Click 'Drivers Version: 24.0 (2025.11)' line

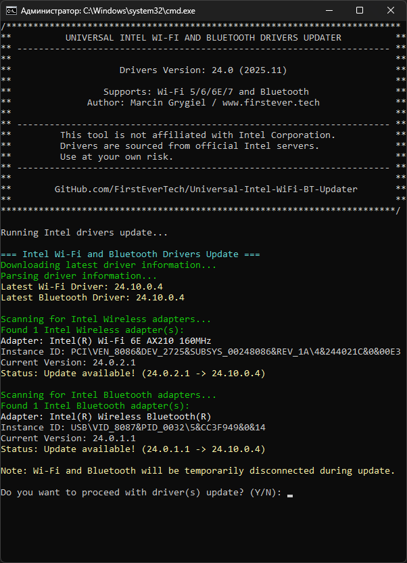pos(203,70)
